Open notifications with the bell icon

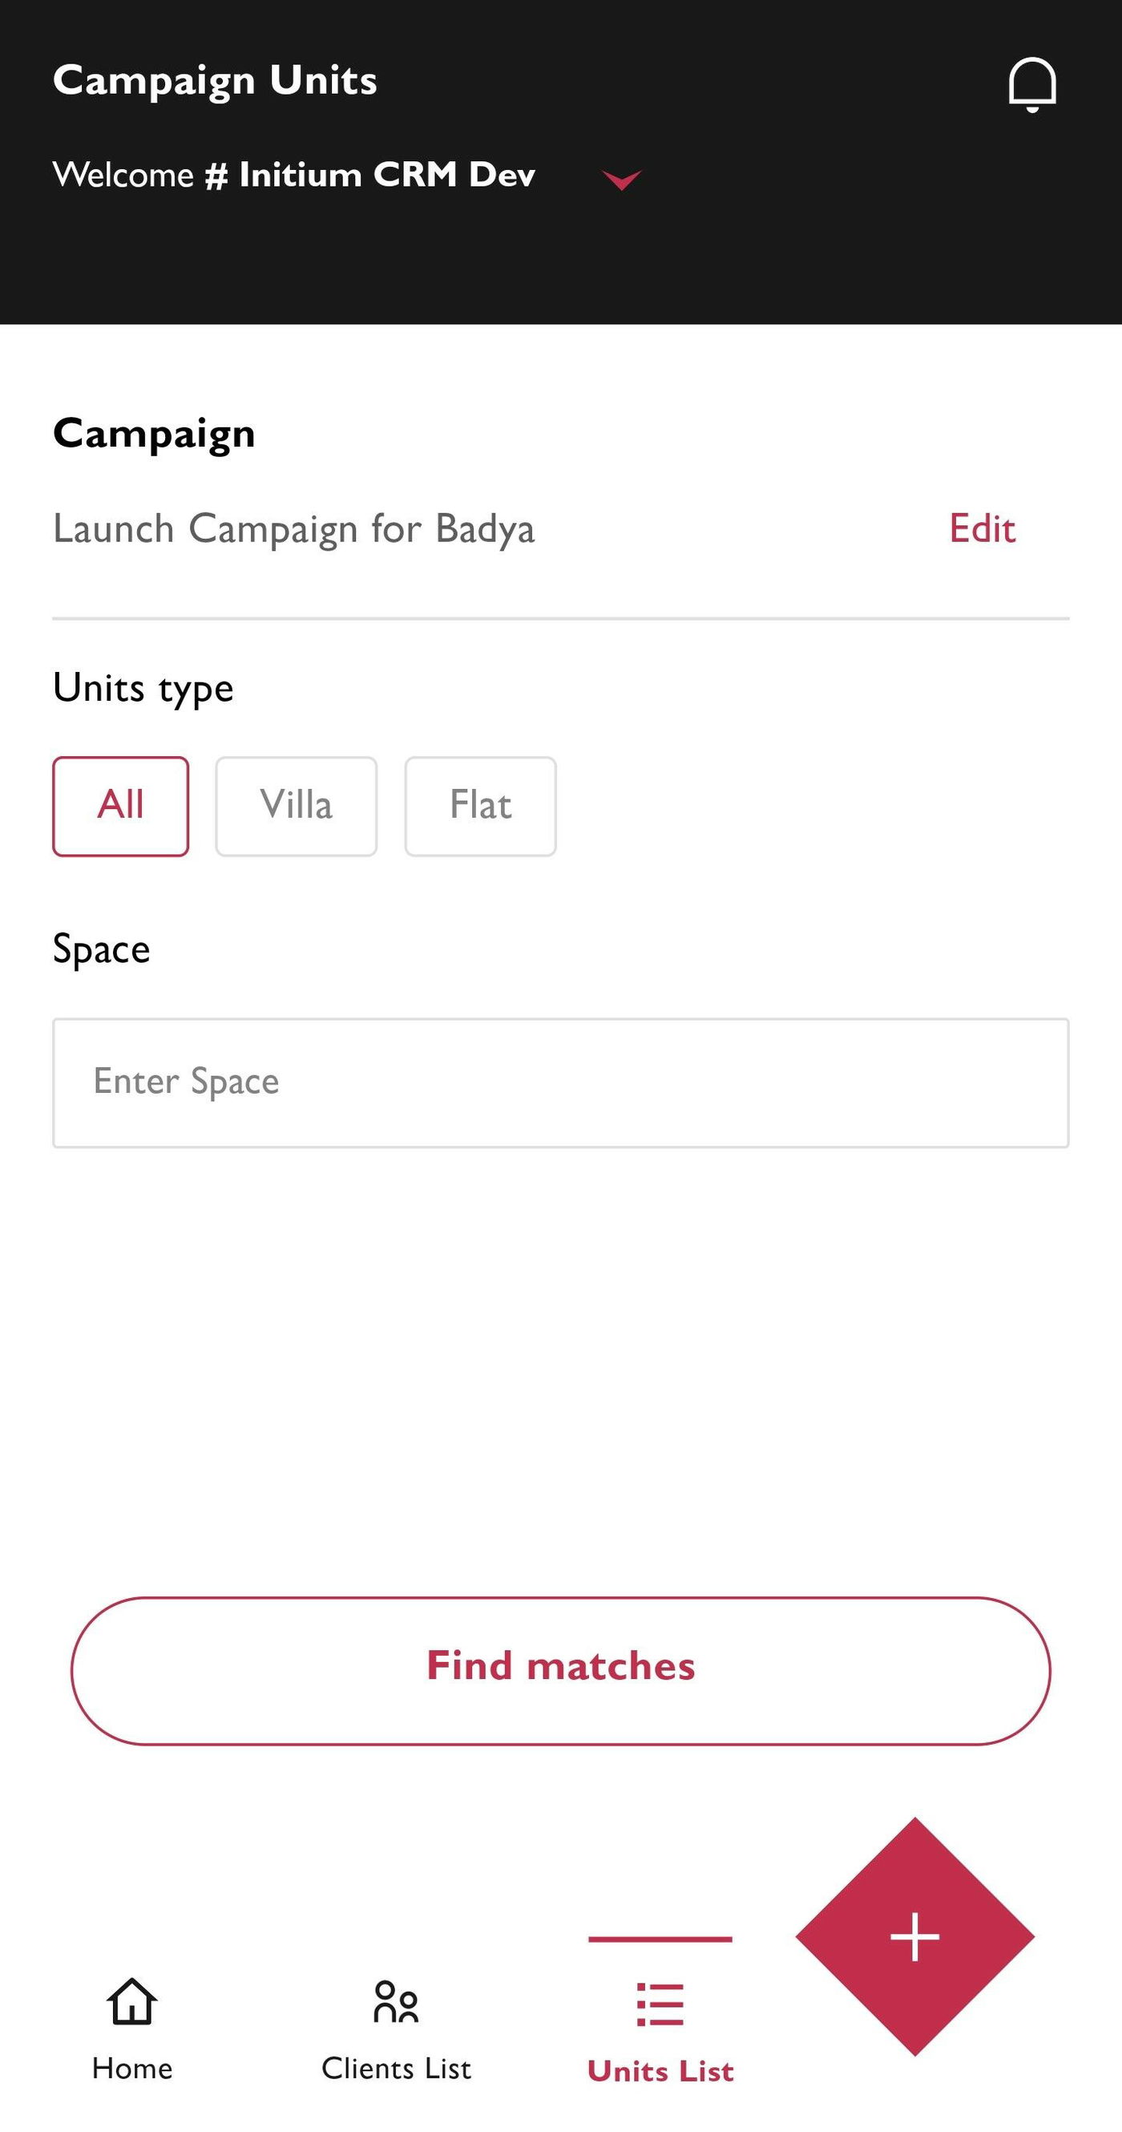pos(1031,83)
